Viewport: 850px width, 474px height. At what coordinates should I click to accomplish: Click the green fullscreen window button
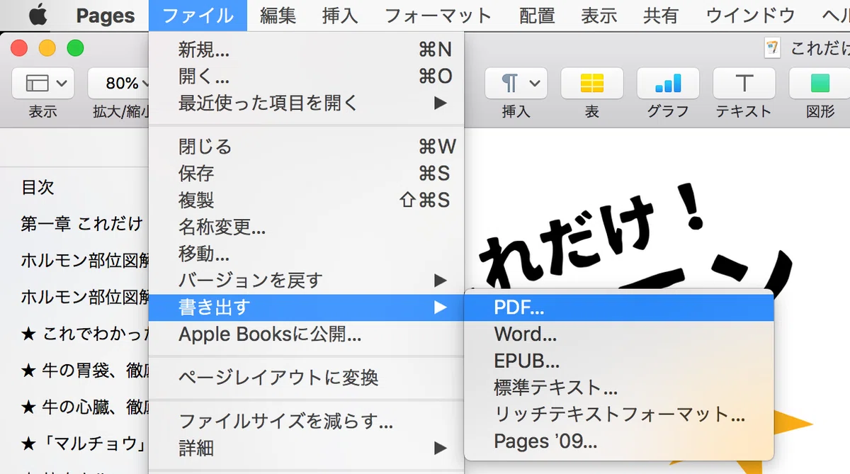(75, 48)
